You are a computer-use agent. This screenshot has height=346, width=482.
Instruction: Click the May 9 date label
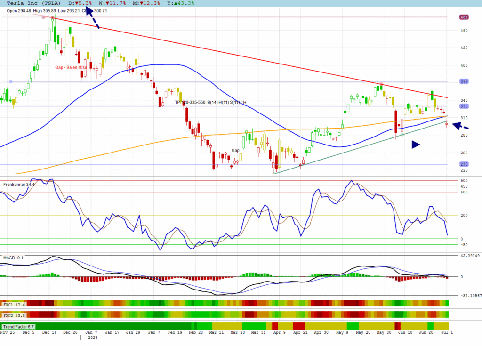(x=342, y=332)
